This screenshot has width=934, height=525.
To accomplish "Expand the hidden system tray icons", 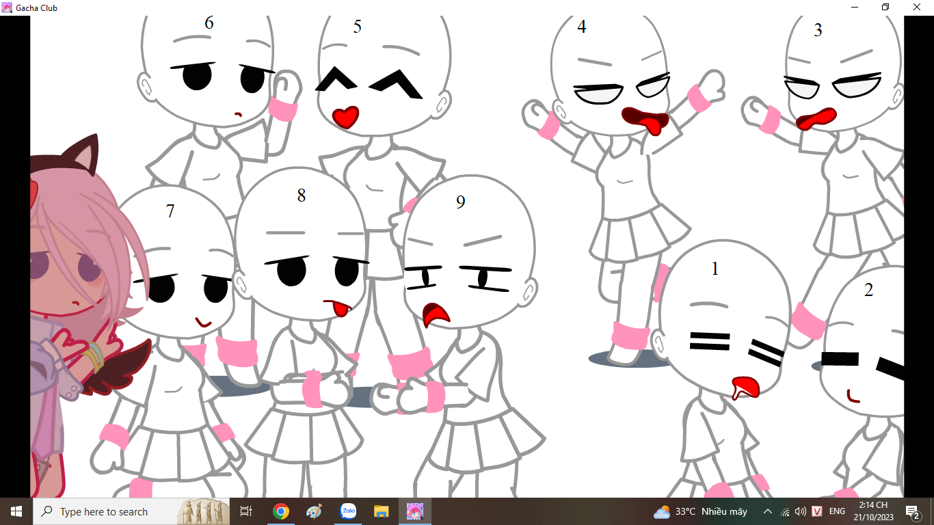I will point(768,511).
